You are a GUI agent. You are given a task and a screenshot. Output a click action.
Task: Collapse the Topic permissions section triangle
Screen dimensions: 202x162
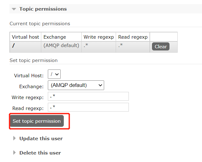pyautogui.click(x=14, y=9)
